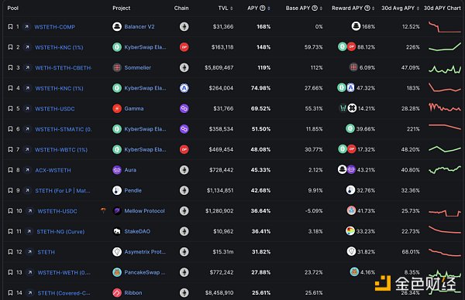Open the WETH-STETH-CBETH pool link
This screenshot has height=300, width=465.
(x=64, y=68)
